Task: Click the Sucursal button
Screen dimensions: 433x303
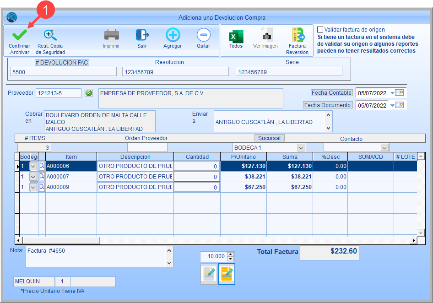Action: pyautogui.click(x=269, y=138)
